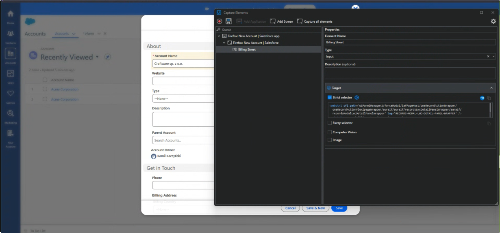Click Add Screen in the toolbar
Viewport: 500px width, 233px height.
281,21
